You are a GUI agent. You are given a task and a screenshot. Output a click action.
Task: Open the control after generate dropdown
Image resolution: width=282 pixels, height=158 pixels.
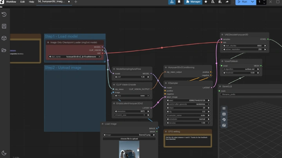pyautogui.click(x=188, y=104)
